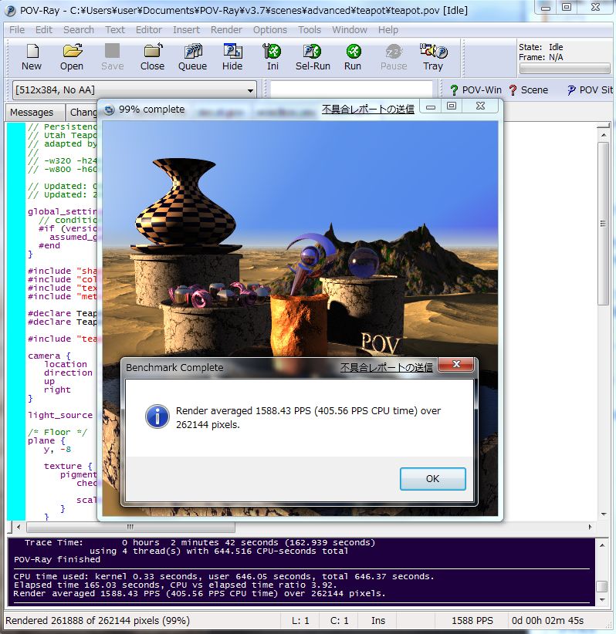Screen dimensions: 616x634
Task: Click the '1588 PPS' status bar entry
Action: point(472,621)
